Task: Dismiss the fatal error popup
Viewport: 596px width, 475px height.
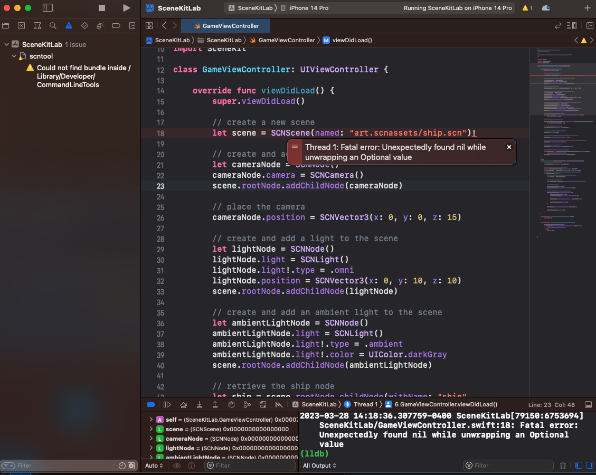Action: coord(509,147)
